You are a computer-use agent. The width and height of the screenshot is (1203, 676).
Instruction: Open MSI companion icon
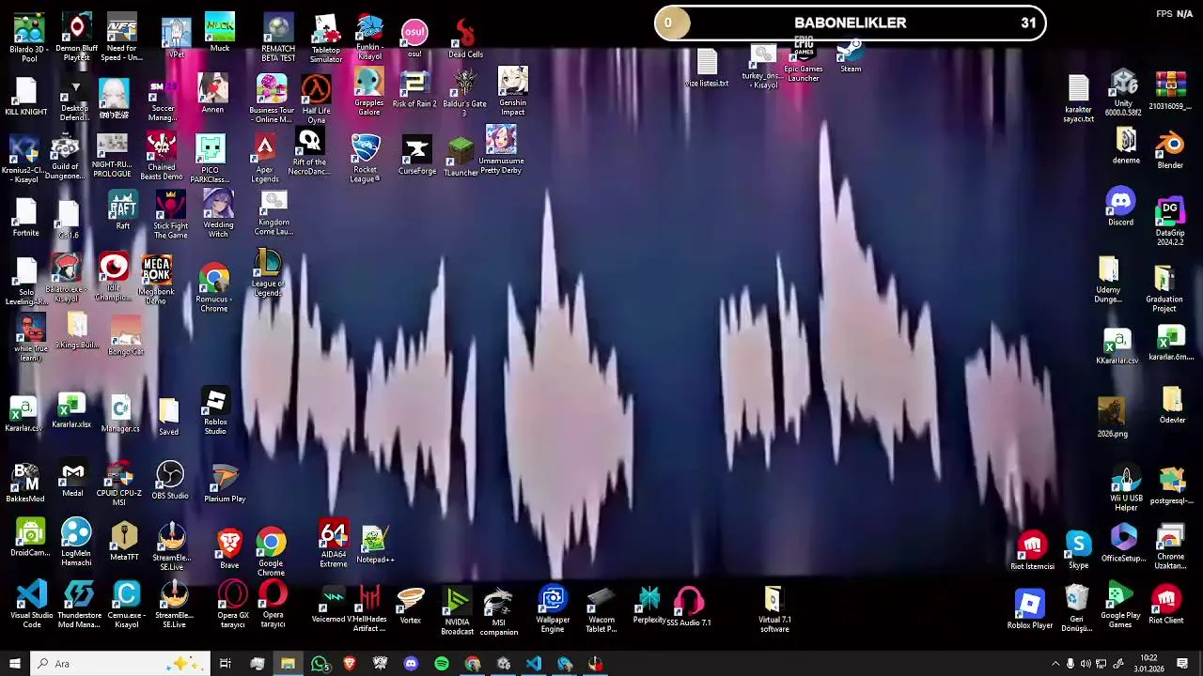(x=498, y=611)
